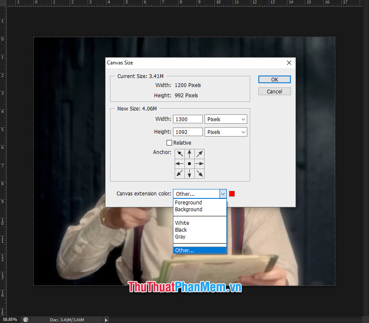Select the middle-right anchor arrow
Viewport: 369px width, 323px height.
(199, 163)
